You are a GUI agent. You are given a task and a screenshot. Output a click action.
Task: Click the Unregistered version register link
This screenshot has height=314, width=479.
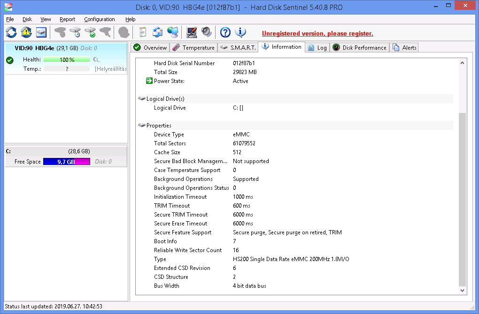click(318, 34)
